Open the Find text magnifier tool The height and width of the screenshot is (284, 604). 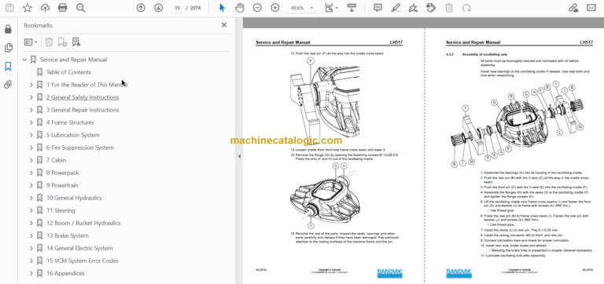[x=80, y=8]
